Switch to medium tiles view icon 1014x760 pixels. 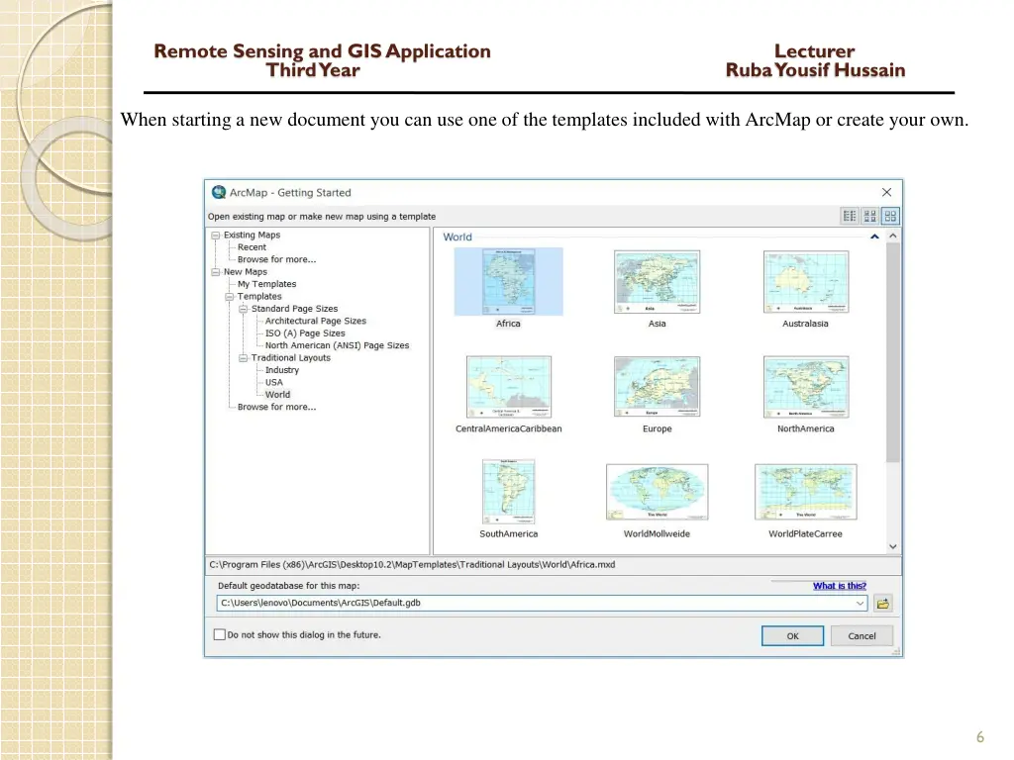pos(869,216)
